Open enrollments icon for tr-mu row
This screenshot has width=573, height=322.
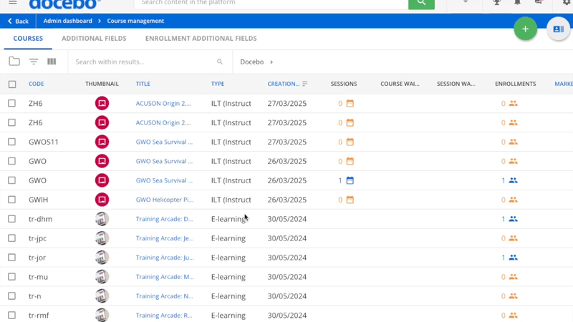(513, 277)
